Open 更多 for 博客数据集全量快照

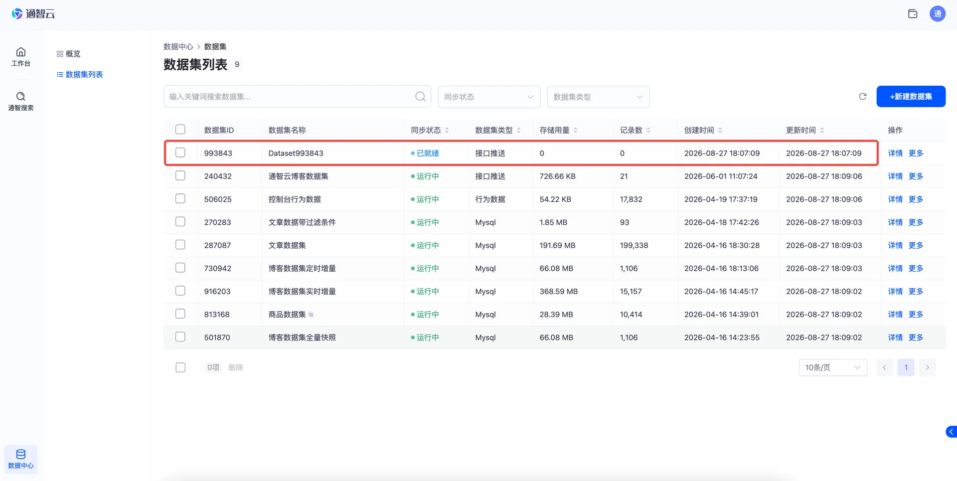(x=916, y=337)
